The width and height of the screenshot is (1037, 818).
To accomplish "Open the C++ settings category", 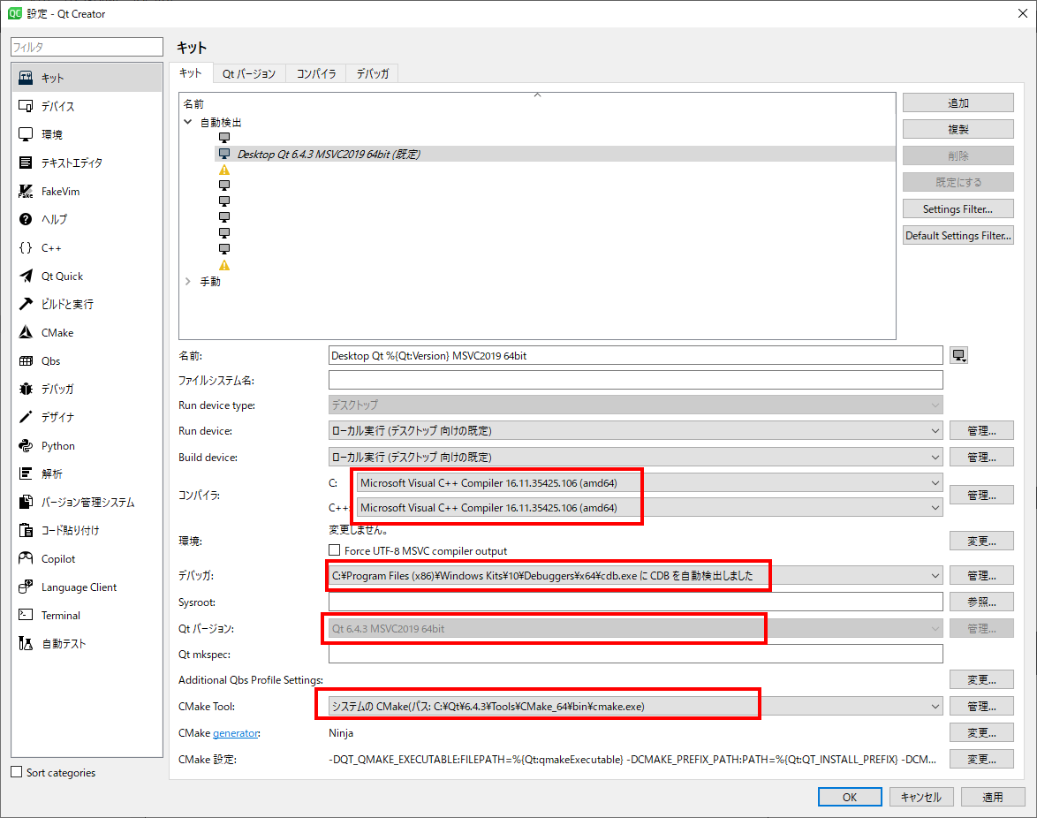I will [x=87, y=248].
